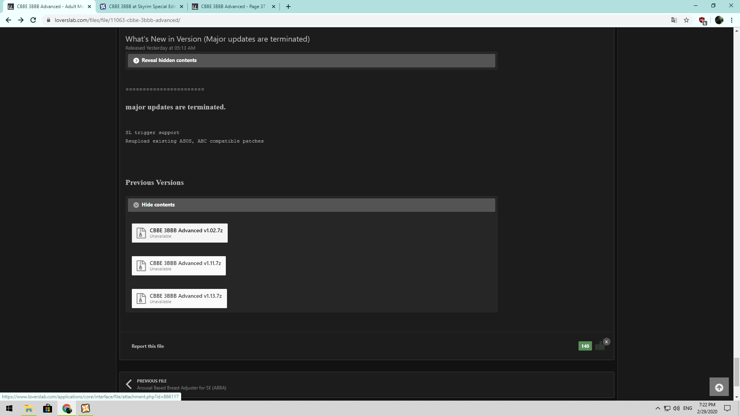Open the volume control tray icon
The height and width of the screenshot is (416, 740).
(x=676, y=408)
